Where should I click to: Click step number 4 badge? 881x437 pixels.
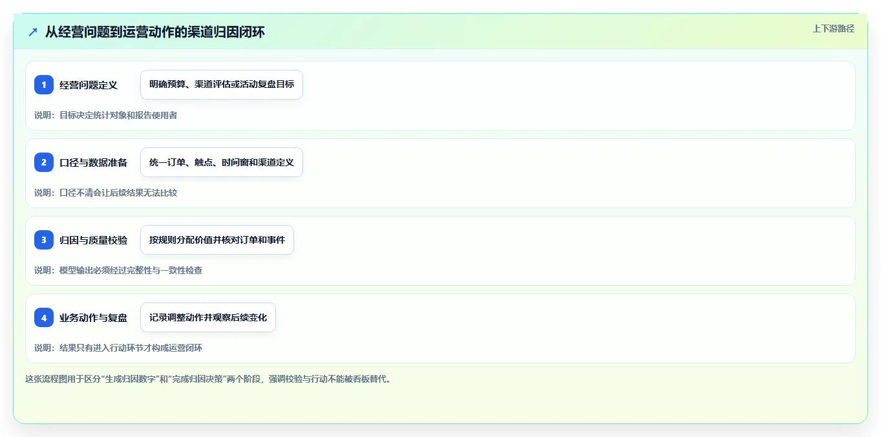(44, 317)
